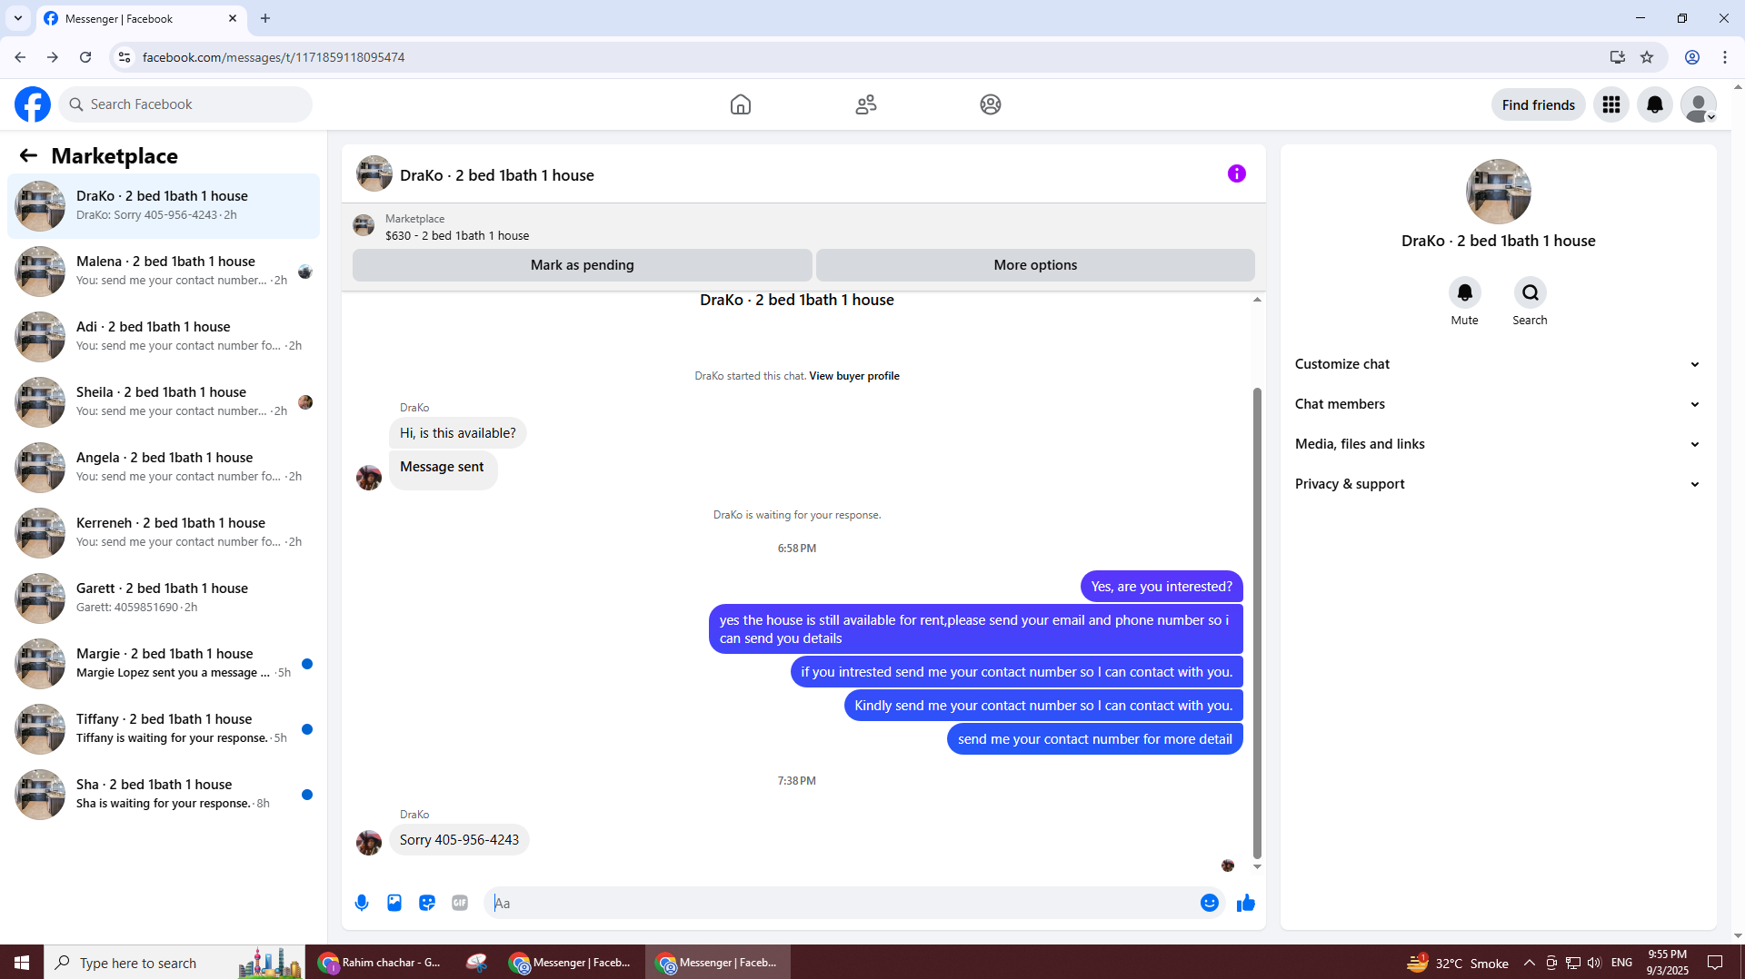Choose a GIF icon
1745x979 pixels.
(460, 903)
